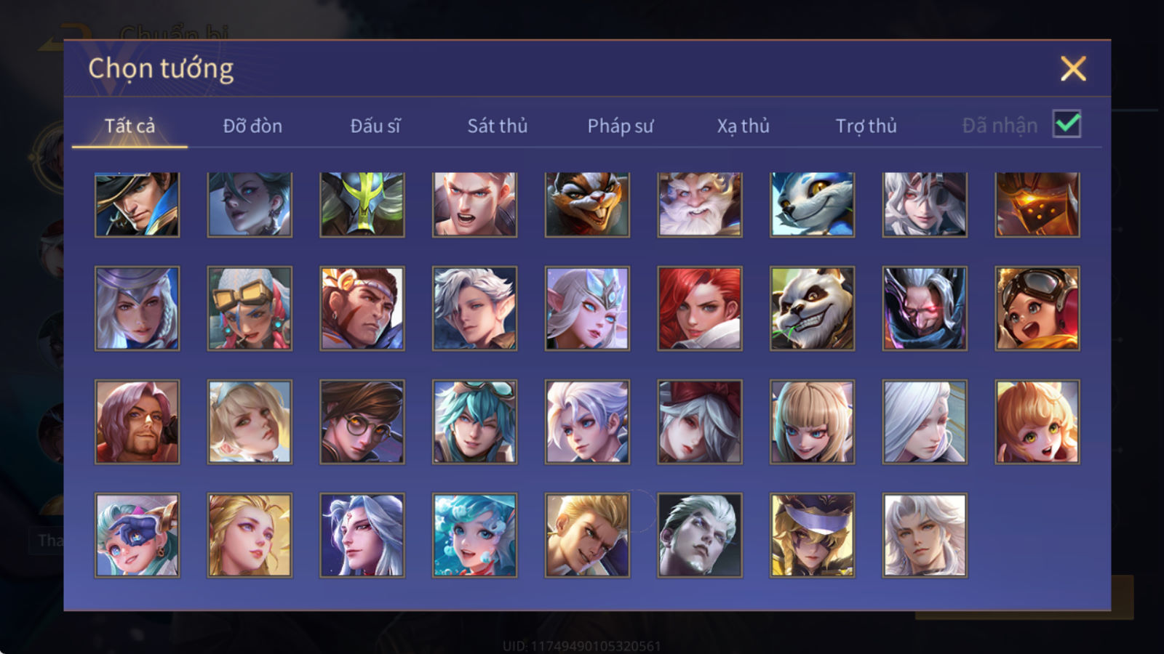Select the green horned helmet hero
This screenshot has height=654, width=1164.
362,204
